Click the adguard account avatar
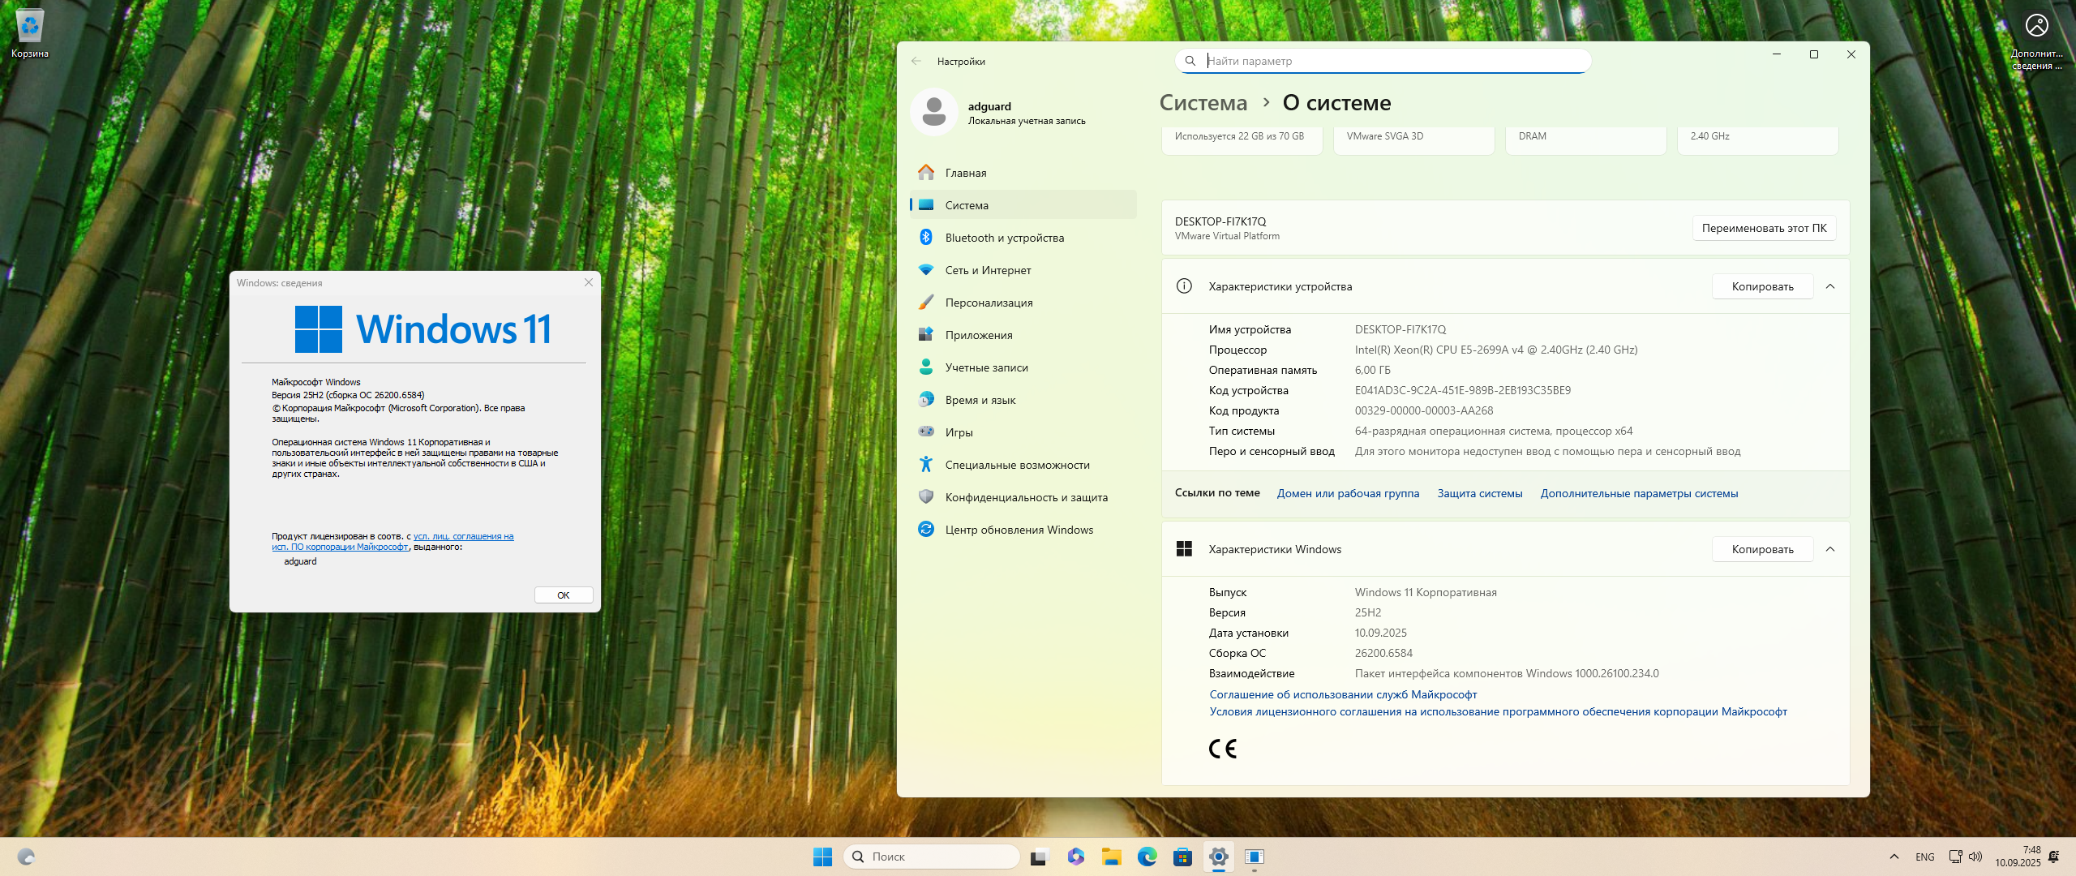This screenshot has height=876, width=2076. pyautogui.click(x=934, y=112)
